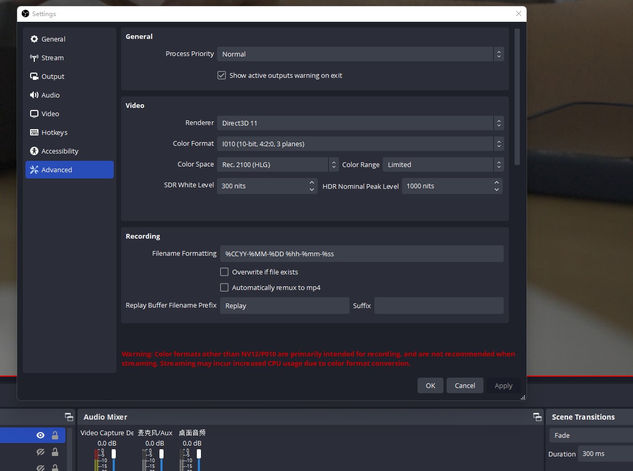Open Video settings via the monitor icon
Viewport: 633px width, 471px height.
click(33, 114)
